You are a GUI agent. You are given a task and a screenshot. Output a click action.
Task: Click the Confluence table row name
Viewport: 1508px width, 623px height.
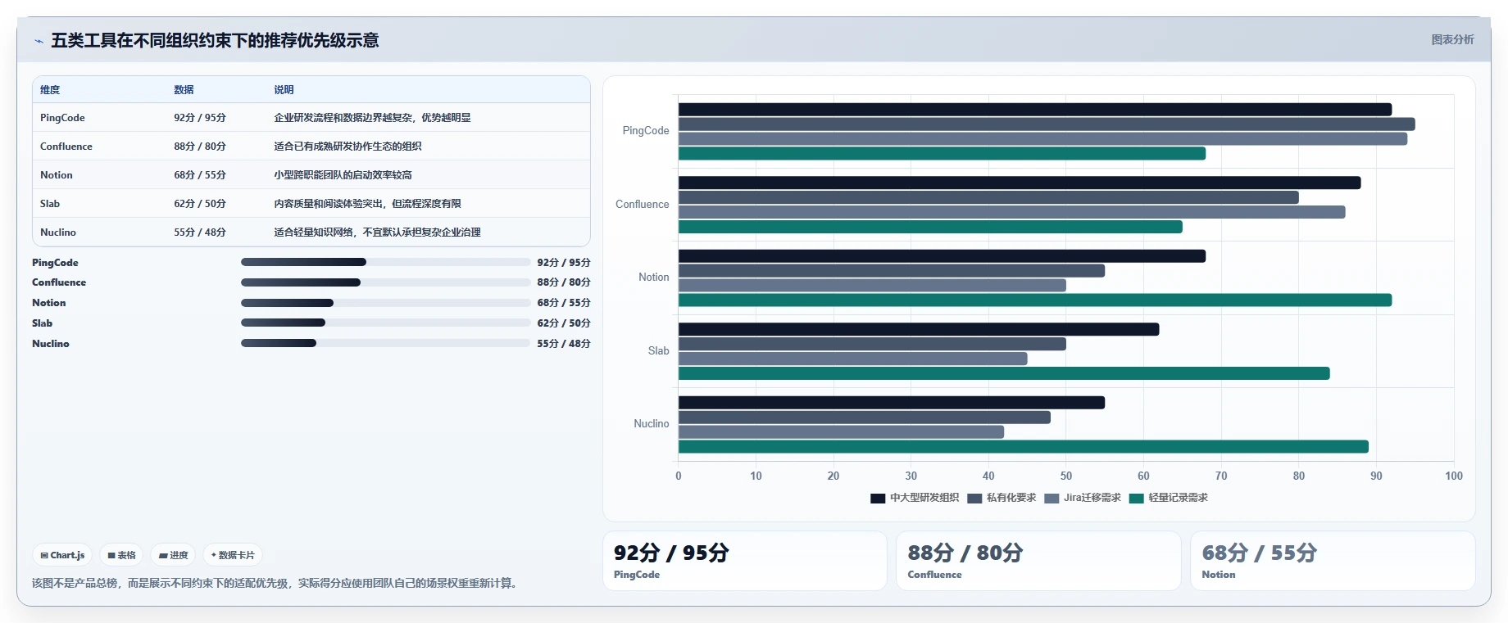[x=66, y=147]
